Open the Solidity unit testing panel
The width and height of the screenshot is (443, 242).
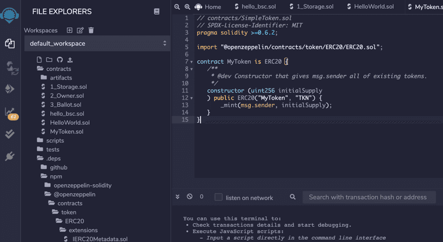pyautogui.click(x=10, y=134)
